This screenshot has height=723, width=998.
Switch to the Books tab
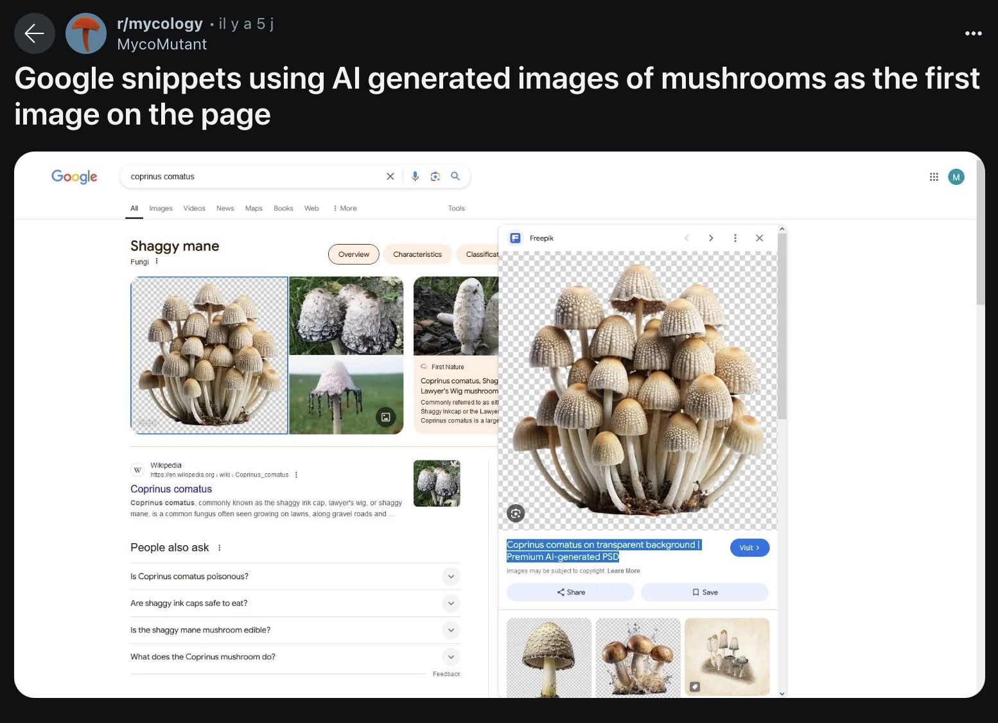283,209
